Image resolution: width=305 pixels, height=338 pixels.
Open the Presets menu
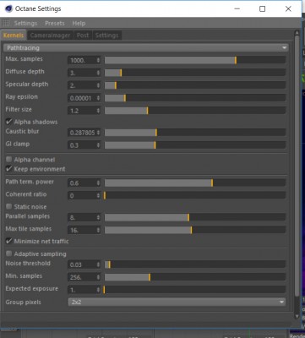(55, 24)
